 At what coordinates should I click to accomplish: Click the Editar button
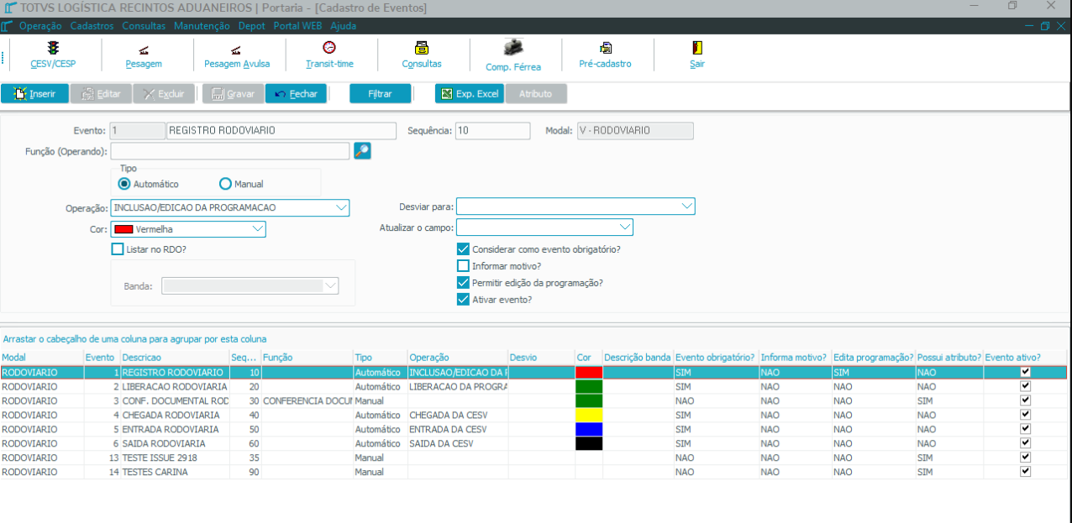(x=101, y=94)
